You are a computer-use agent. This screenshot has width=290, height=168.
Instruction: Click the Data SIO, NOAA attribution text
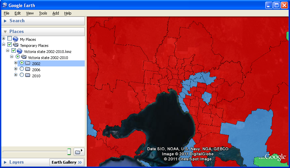click(188, 149)
